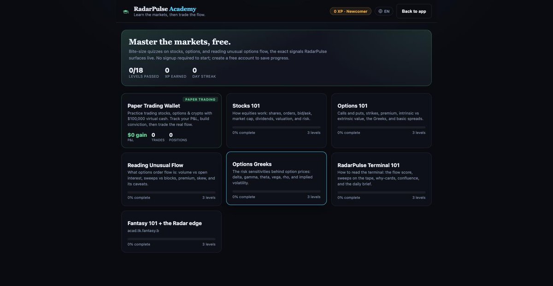Click the Fantasy 101 progress bar
Image resolution: width=553 pixels, height=286 pixels.
tap(171, 239)
